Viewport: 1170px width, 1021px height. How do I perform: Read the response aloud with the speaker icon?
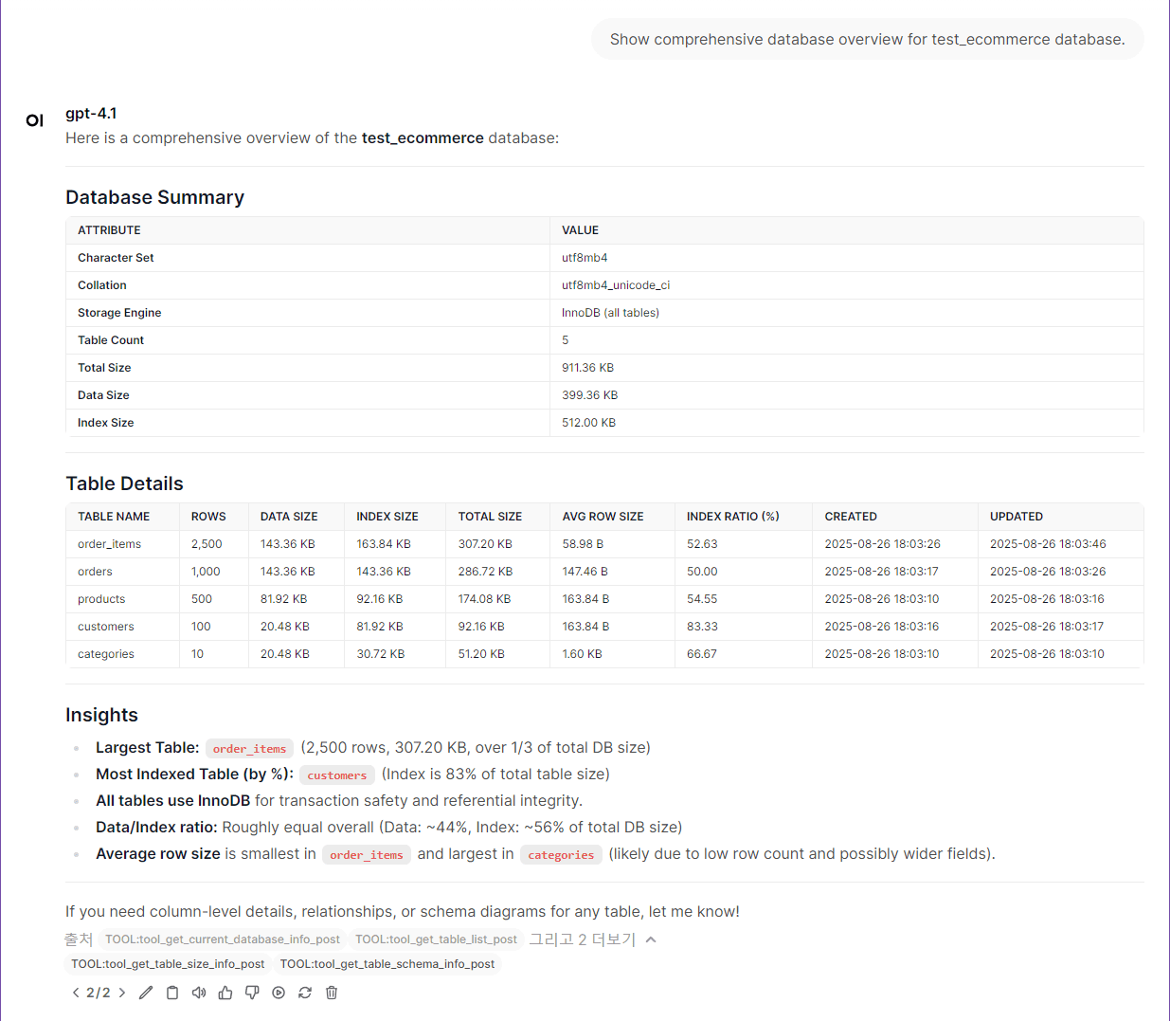[199, 993]
